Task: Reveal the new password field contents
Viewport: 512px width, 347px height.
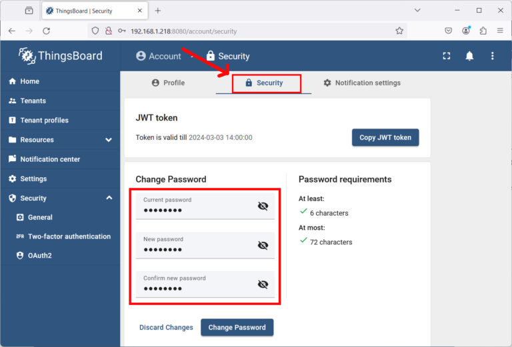Action: tap(263, 246)
